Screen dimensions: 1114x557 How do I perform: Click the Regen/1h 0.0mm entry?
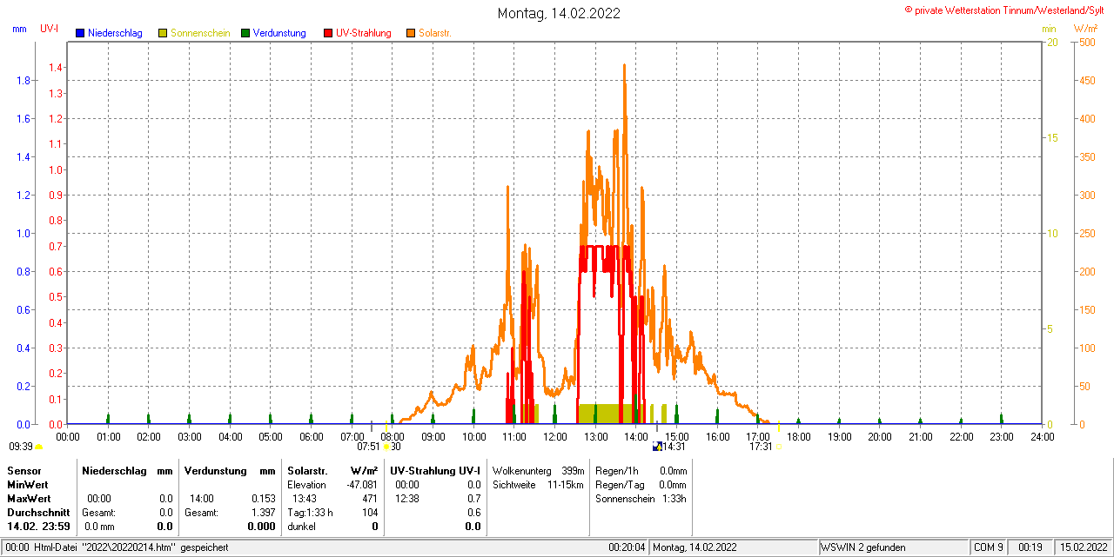[x=641, y=470]
